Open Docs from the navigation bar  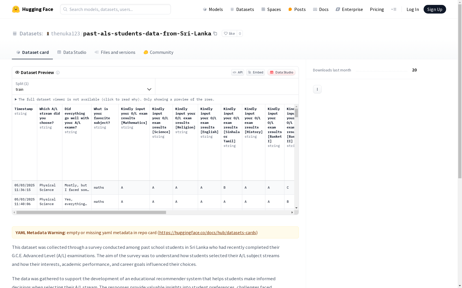coord(321,9)
